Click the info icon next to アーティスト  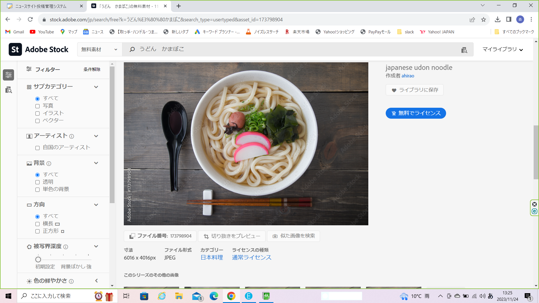coord(72,136)
